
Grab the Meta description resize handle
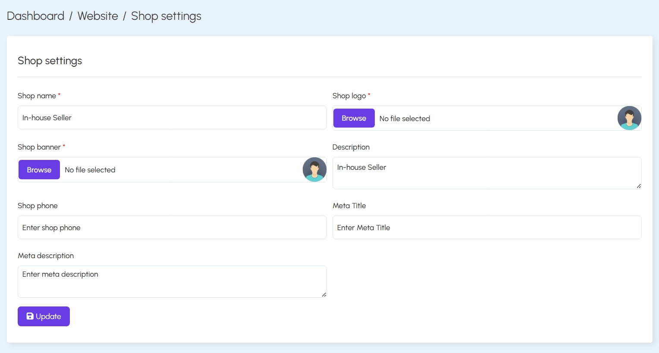coord(324,295)
